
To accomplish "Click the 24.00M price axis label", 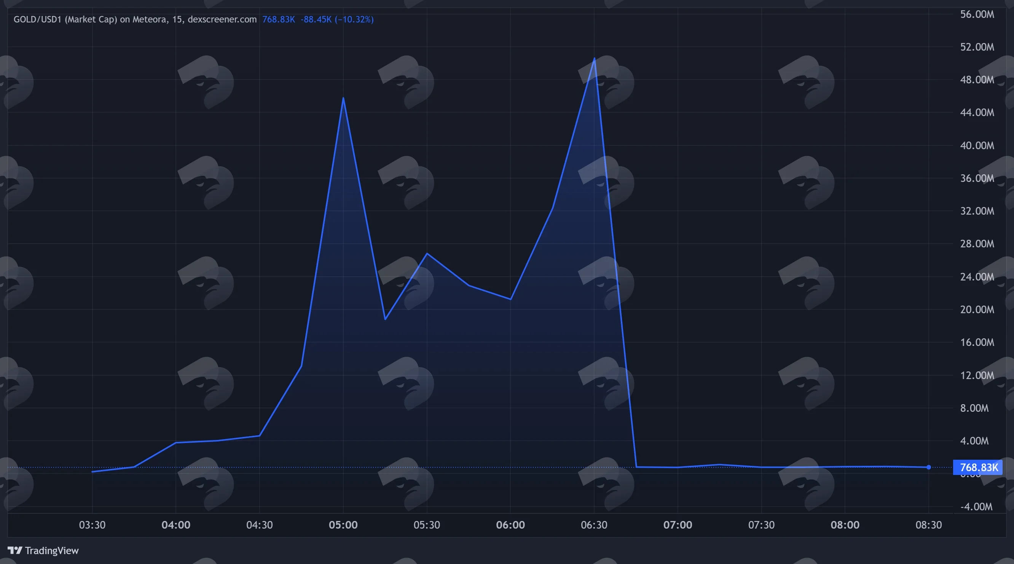I will pos(977,277).
